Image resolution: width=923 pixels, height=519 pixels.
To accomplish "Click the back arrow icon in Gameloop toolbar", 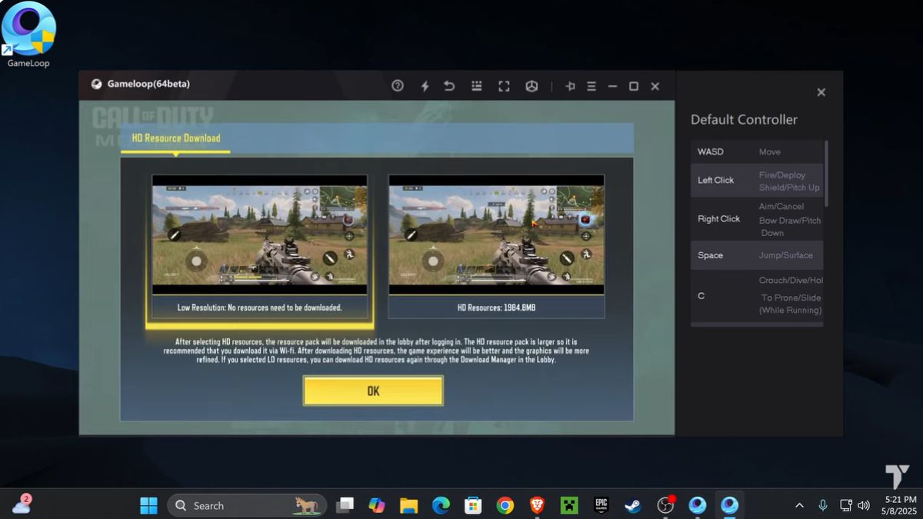I will tap(450, 86).
